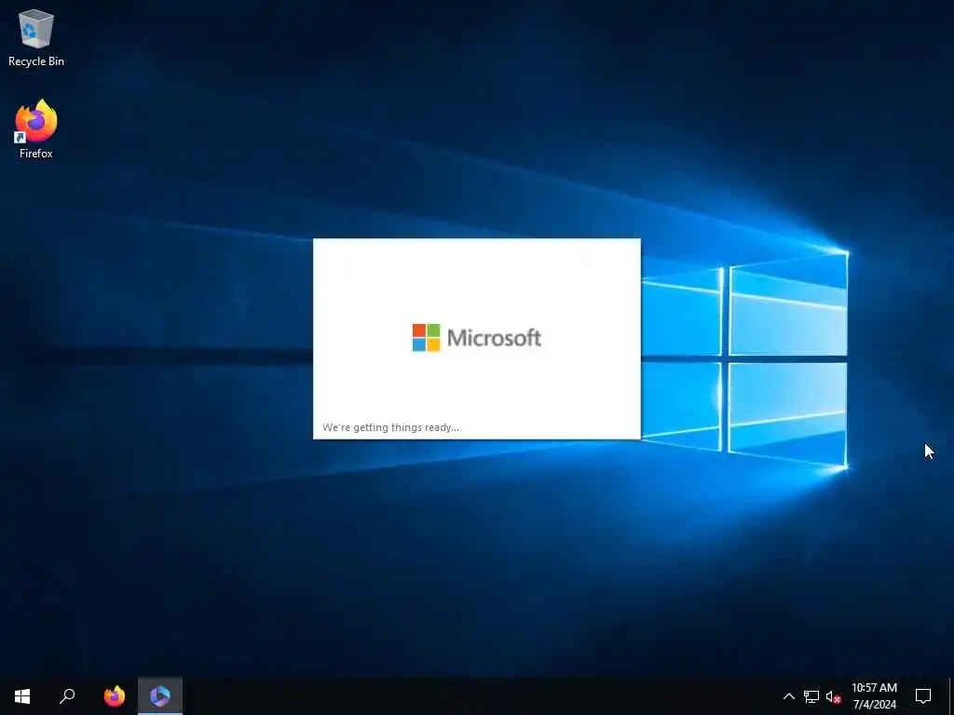Screen dimensions: 954x715
Task: Launch Firefox from the taskbar
Action: (115, 696)
